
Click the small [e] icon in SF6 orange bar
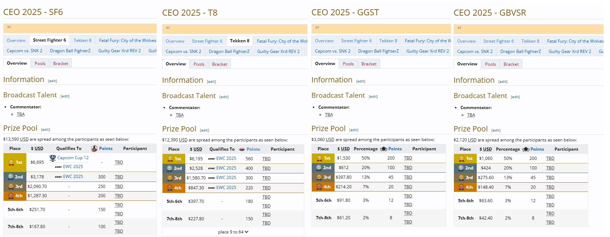[x=9, y=27]
